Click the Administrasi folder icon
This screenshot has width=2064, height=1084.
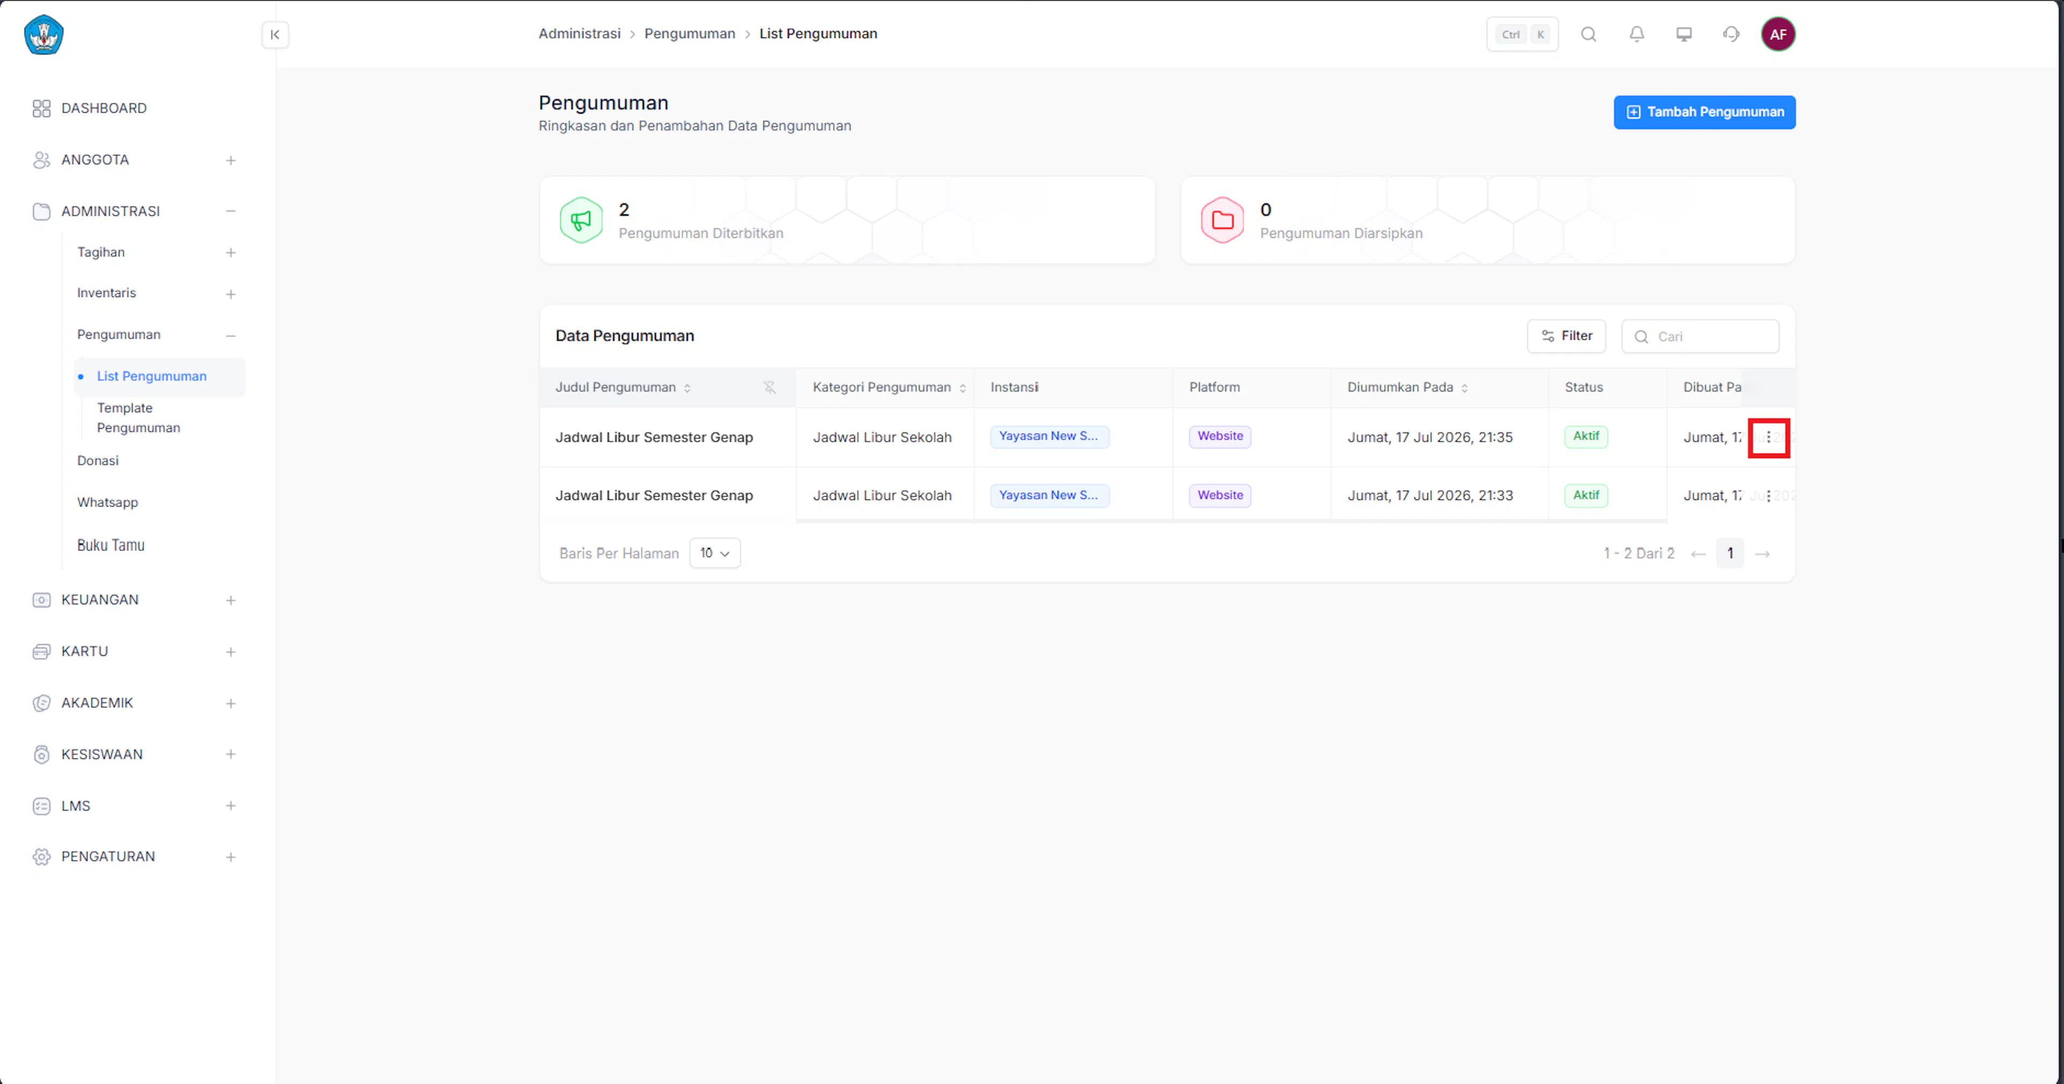[42, 211]
